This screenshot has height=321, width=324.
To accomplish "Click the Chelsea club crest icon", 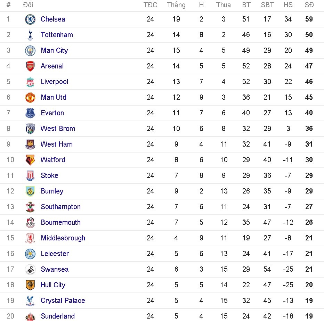I will tap(30, 19).
